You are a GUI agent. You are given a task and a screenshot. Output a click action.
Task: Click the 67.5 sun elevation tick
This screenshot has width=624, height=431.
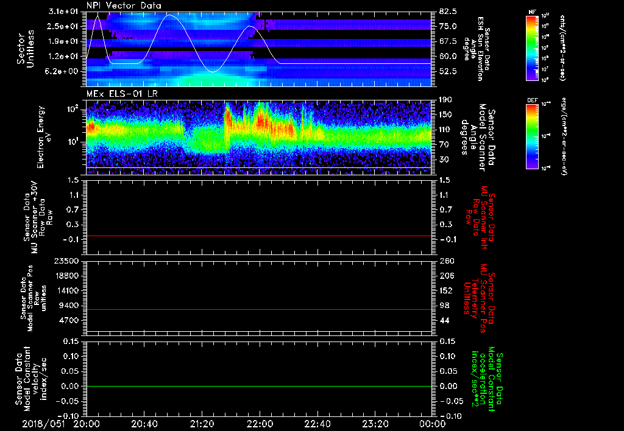tap(448, 41)
